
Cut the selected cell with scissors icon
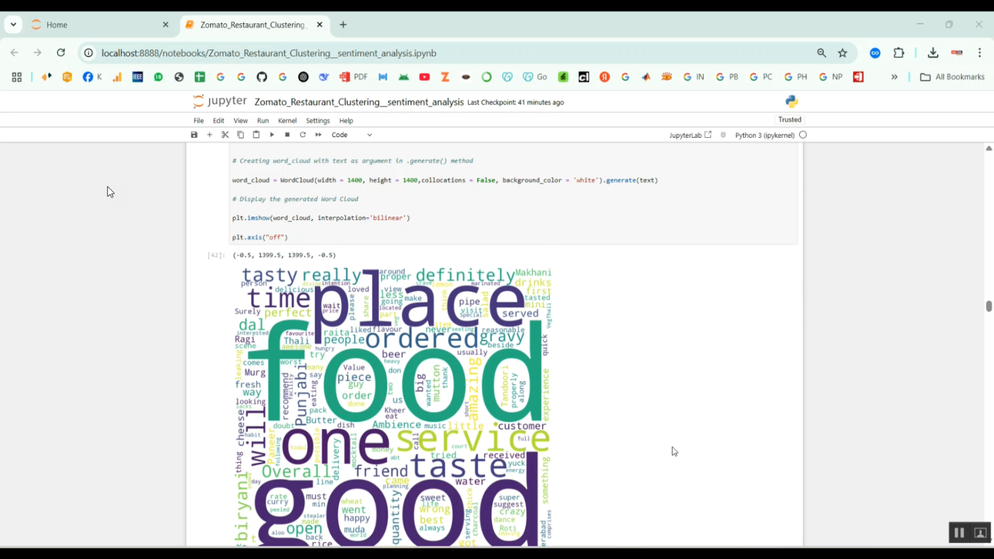[225, 134]
